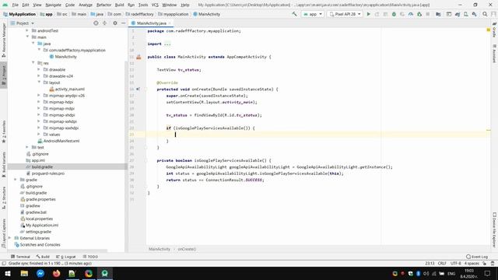Select AndroidManifest.xml in project tree
The width and height of the screenshot is (498, 280).
click(58, 141)
